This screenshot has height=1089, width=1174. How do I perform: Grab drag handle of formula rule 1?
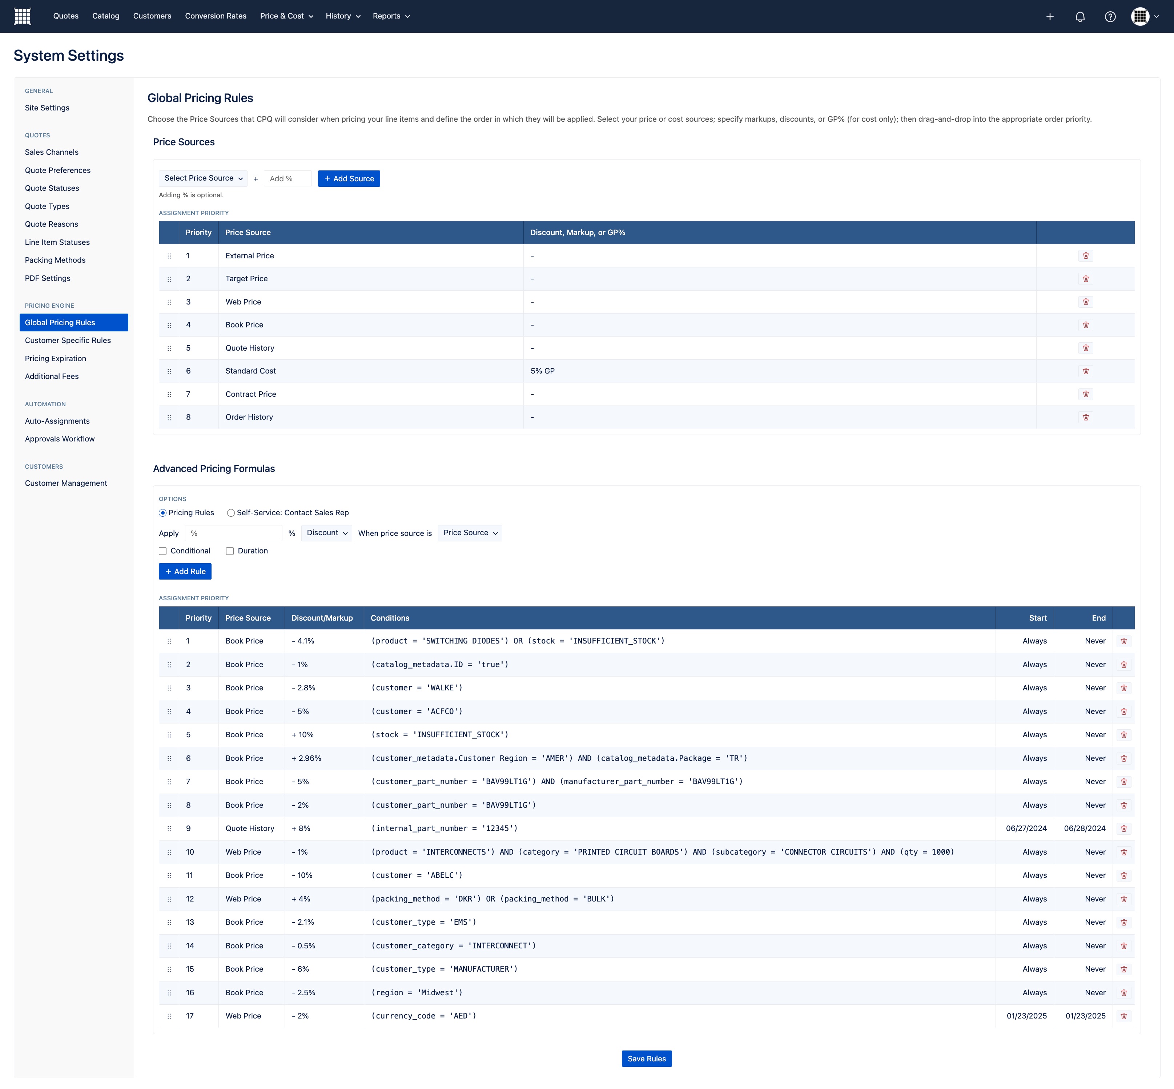169,641
